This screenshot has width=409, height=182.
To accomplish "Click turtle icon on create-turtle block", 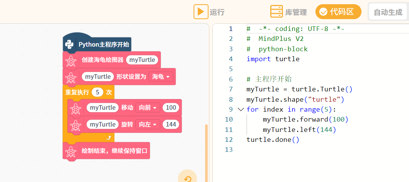I will (x=71, y=61).
